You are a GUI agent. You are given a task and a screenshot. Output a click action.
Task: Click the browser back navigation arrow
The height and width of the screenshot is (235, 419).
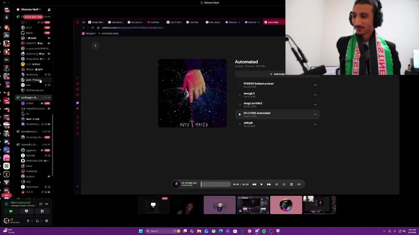pos(83,28)
